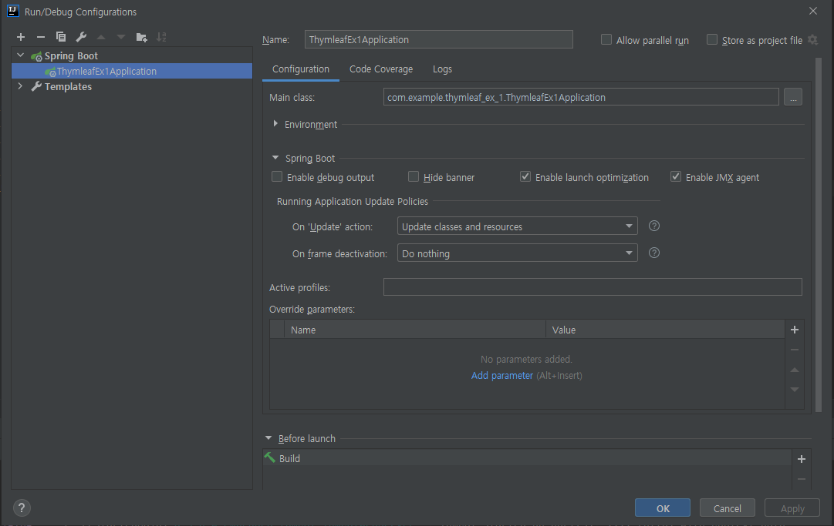834x526 pixels.
Task: Move configuration up arrow in toolbar
Action: coord(101,37)
